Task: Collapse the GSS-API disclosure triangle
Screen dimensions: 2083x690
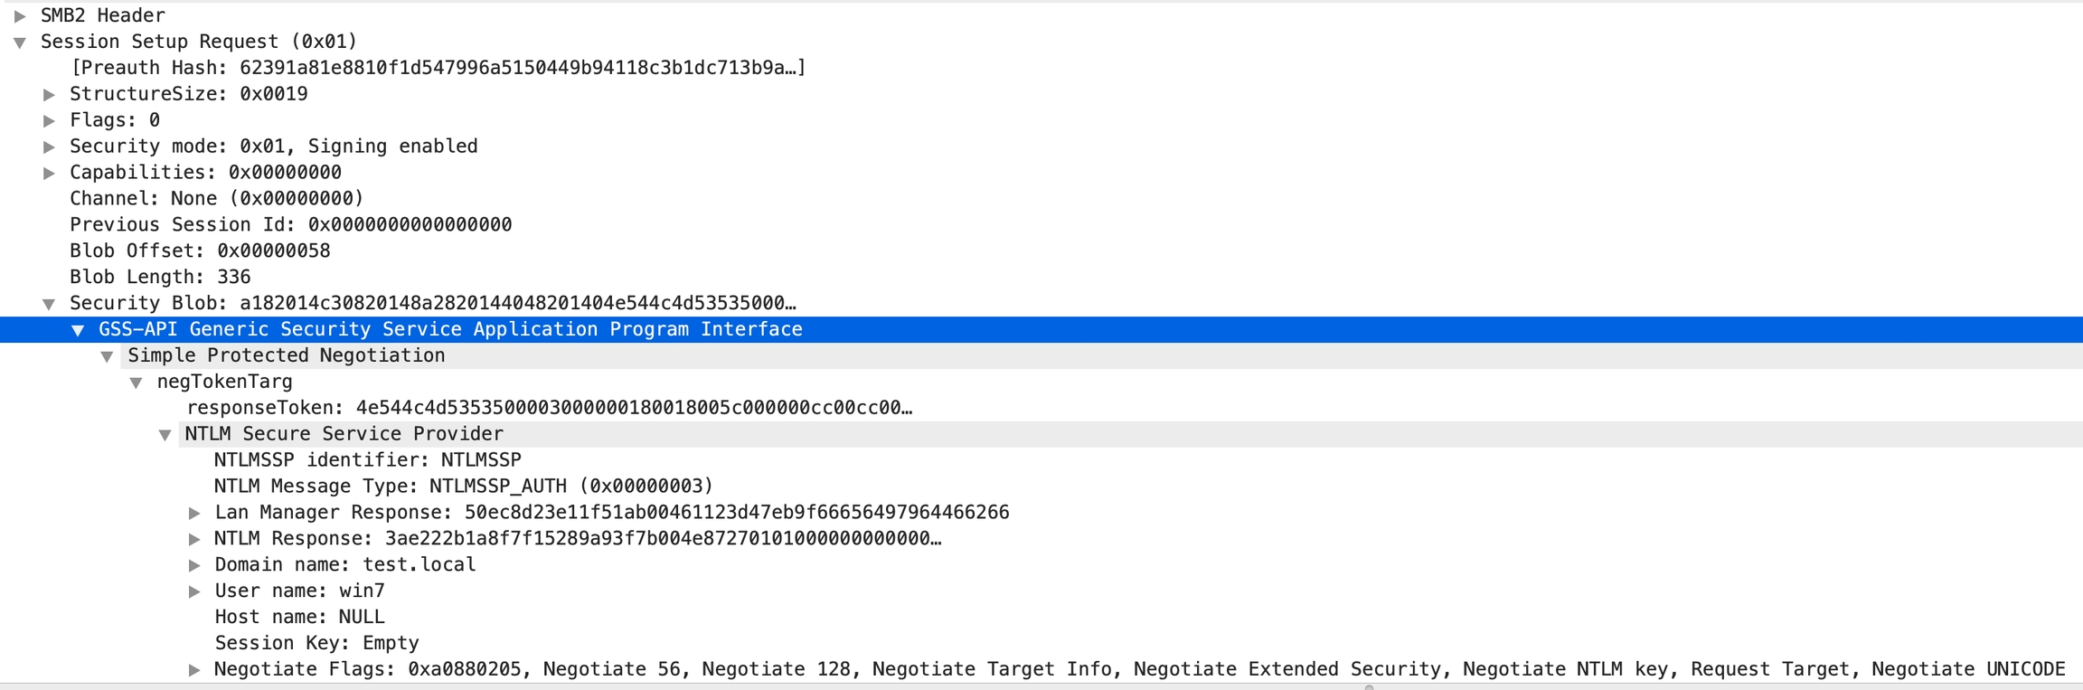Action: coord(79,331)
